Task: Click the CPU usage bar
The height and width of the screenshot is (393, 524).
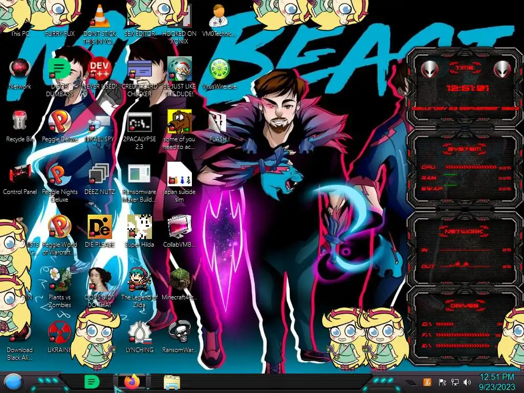Action: (471, 167)
